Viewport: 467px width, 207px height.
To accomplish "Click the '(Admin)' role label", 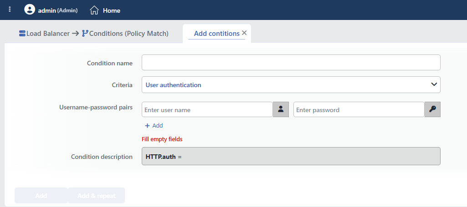I will pyautogui.click(x=67, y=10).
